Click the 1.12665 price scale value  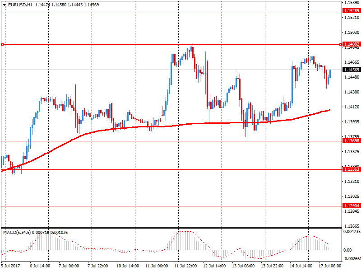[352, 226]
